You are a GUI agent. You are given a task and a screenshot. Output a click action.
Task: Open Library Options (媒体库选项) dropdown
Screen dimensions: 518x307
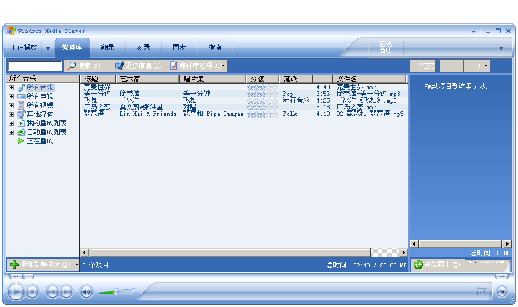pyautogui.click(x=197, y=66)
